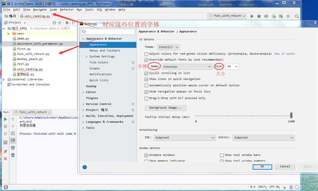Enable Automatically position mouse cursor checkbox

[146, 85]
